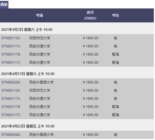Click 有 seat status for April 3 陕西师范大学

115,38
